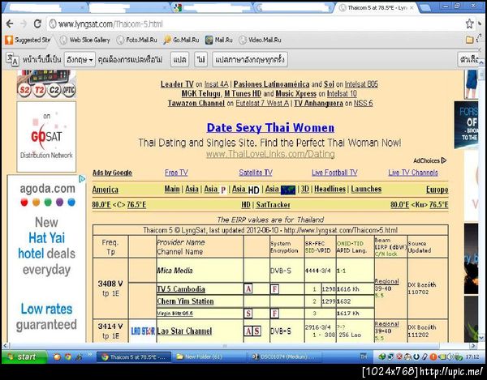This screenshot has height=380, width=487.
Task: Click the Date Sexy Thai Women ad headline
Action: click(270, 128)
